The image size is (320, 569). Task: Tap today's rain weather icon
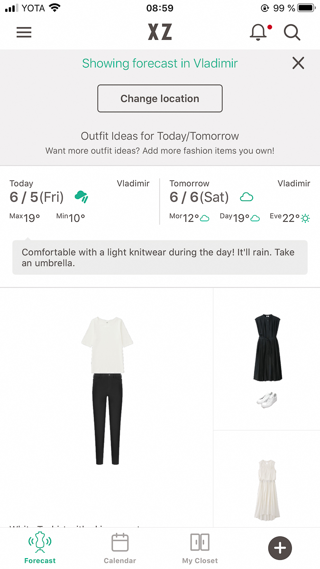82,197
